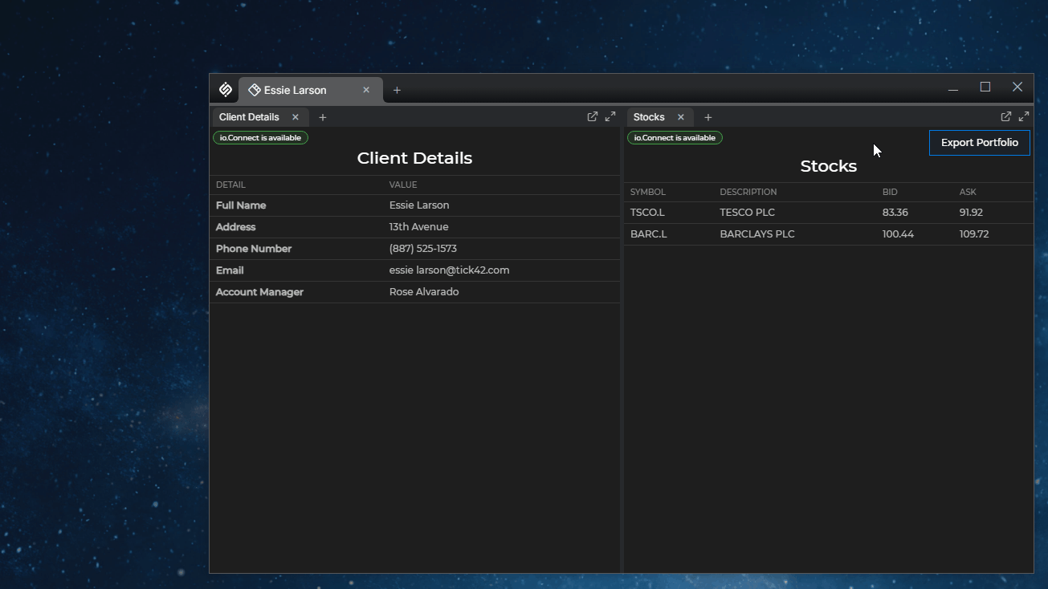Add app next to Client Details tab

(x=323, y=117)
